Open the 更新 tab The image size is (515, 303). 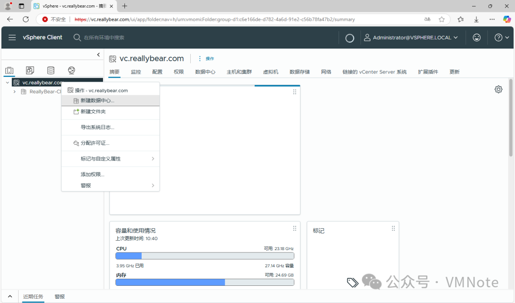tap(454, 72)
